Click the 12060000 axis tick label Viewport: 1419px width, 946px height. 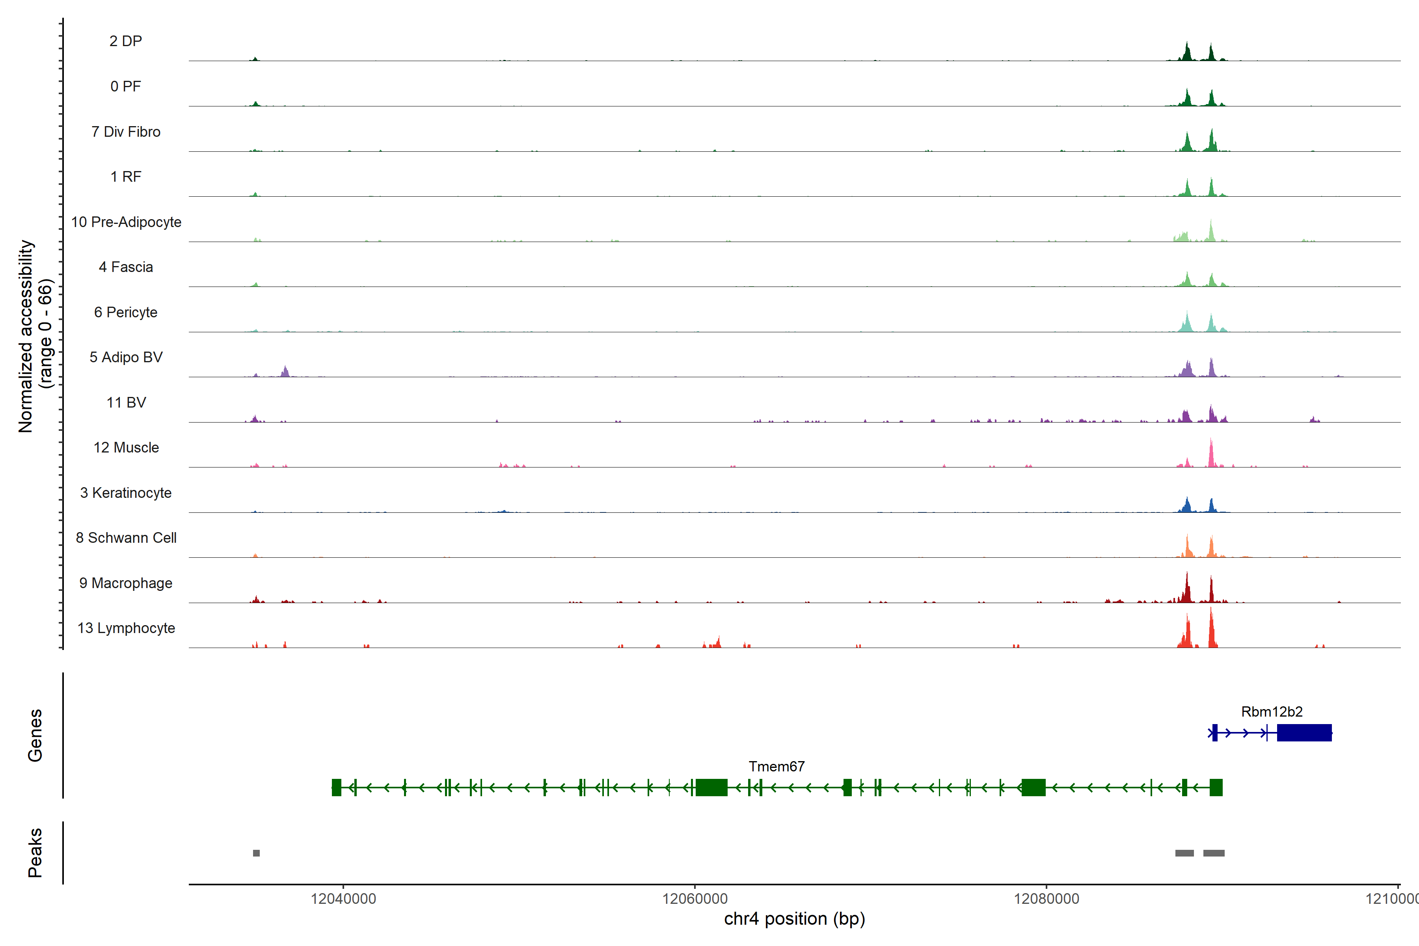(695, 899)
